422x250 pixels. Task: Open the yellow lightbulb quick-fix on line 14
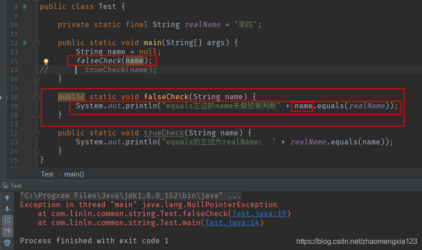click(x=46, y=62)
